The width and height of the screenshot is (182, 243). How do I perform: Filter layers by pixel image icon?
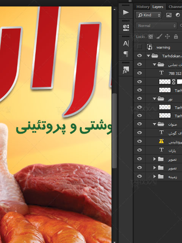click(169, 15)
